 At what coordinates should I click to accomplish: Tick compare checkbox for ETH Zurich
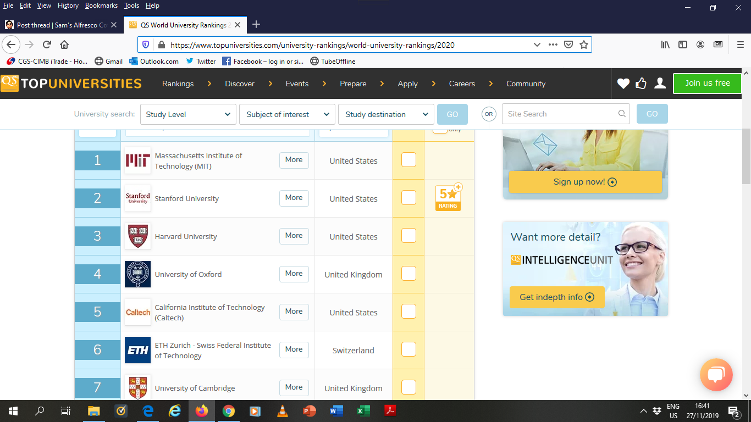[408, 349]
